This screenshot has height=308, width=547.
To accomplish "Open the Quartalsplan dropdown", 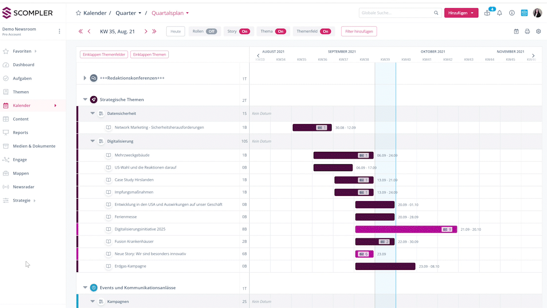I will (170, 13).
